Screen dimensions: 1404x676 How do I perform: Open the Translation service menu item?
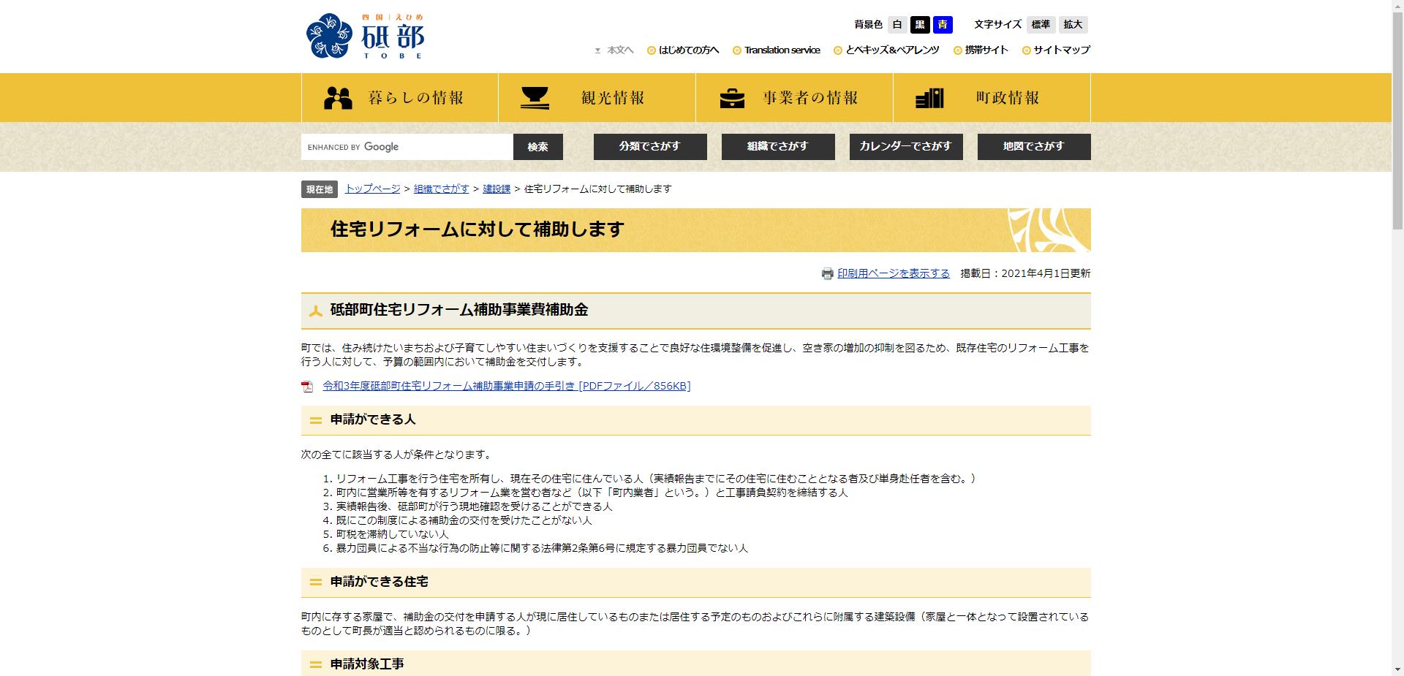click(781, 50)
